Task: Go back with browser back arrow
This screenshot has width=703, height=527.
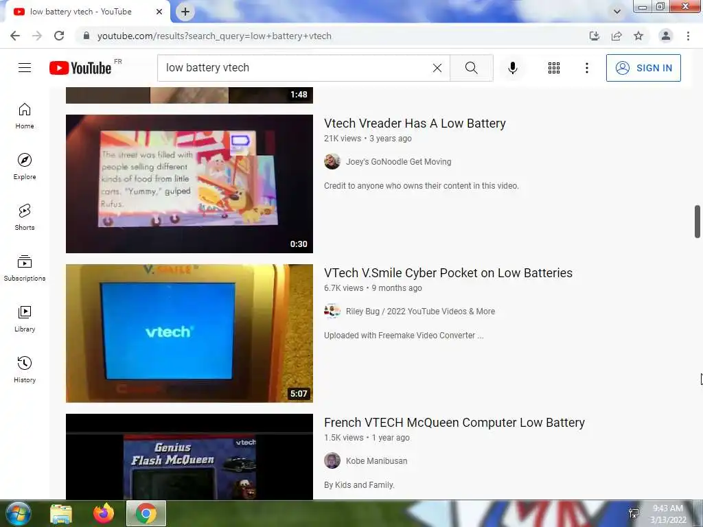Action: [15, 36]
